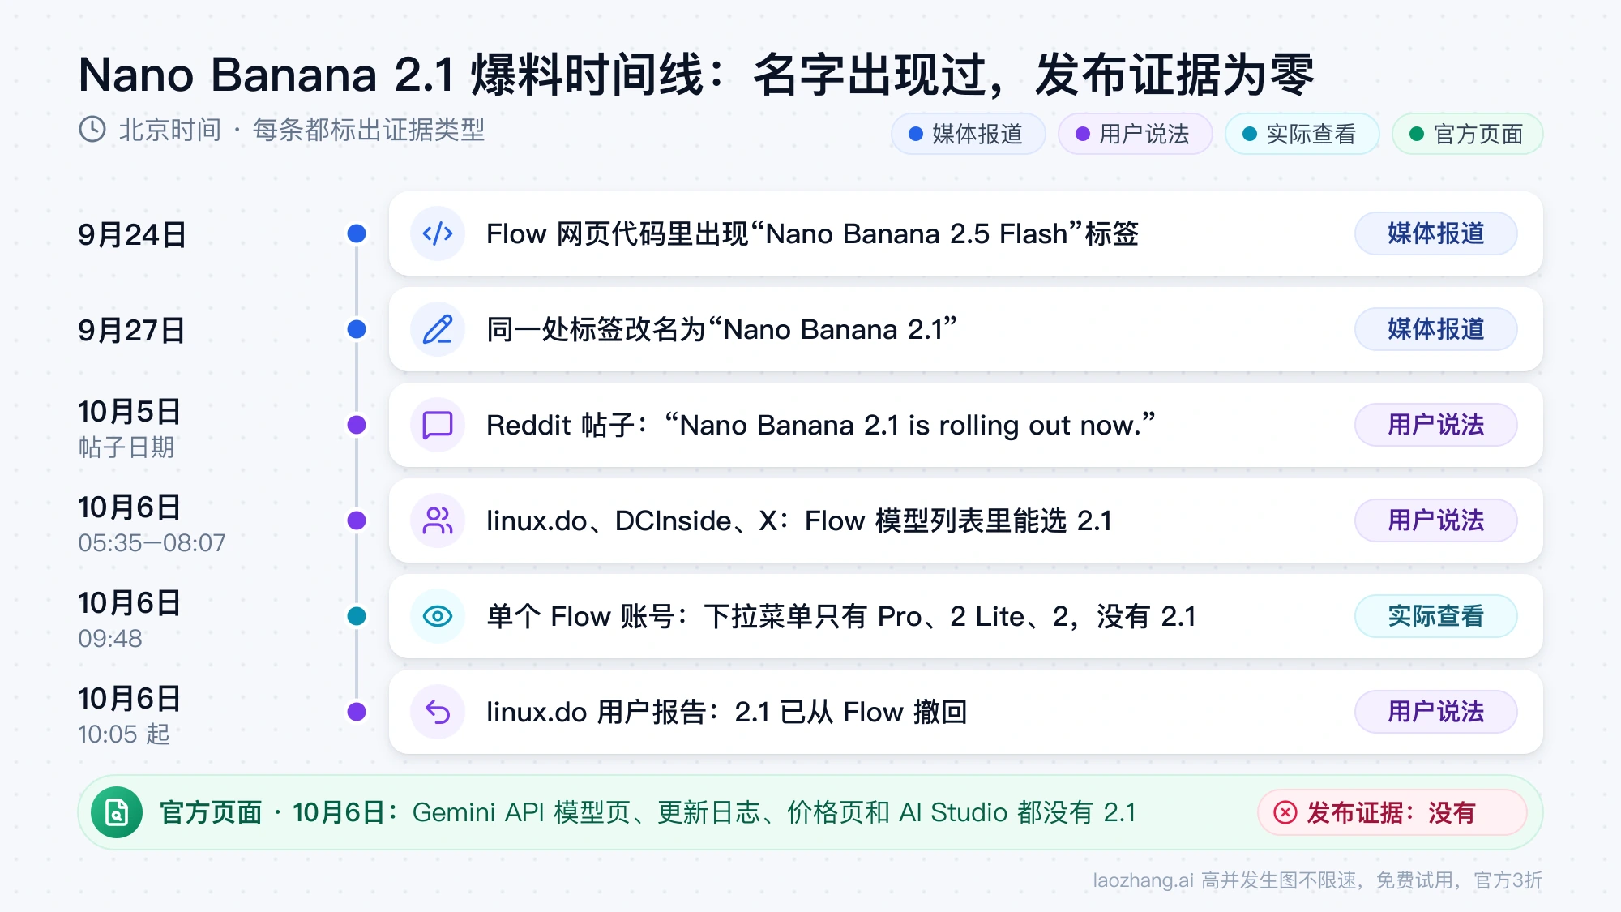Click the 9月27日 date label

(x=132, y=331)
